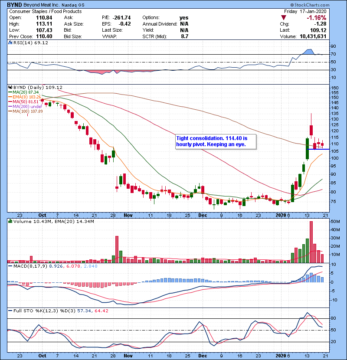Click the Volume 10.43M, EMA(20) 14.34M label

click(x=53, y=222)
